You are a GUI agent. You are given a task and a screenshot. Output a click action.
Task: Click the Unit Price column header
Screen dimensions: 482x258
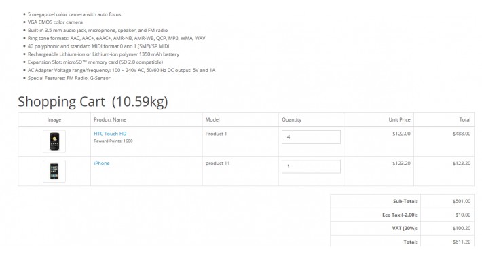point(399,119)
